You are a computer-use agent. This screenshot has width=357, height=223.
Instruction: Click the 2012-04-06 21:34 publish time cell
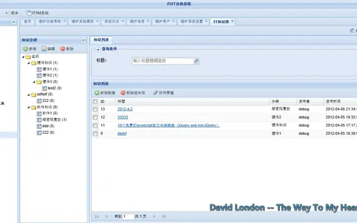[x=341, y=109]
